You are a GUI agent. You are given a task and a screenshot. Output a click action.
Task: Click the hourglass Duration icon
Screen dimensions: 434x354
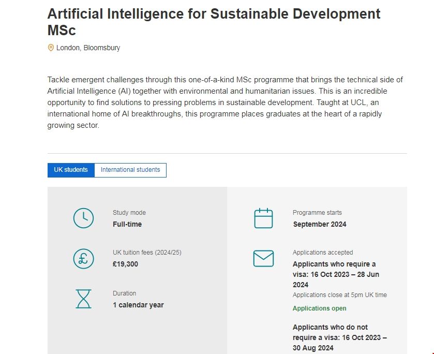83,299
